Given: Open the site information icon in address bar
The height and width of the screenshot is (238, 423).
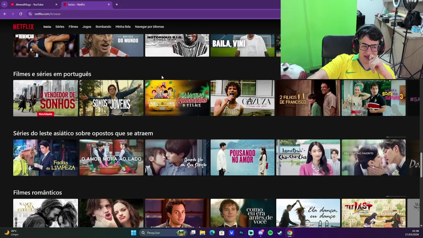Looking at the screenshot, I should (30, 14).
